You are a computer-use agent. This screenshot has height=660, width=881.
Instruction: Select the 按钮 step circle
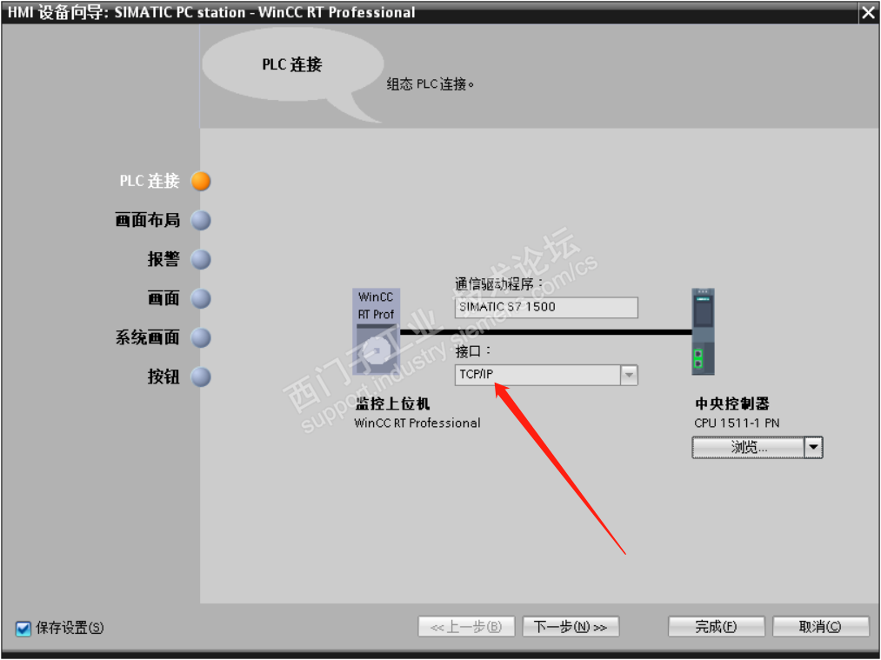coord(201,377)
